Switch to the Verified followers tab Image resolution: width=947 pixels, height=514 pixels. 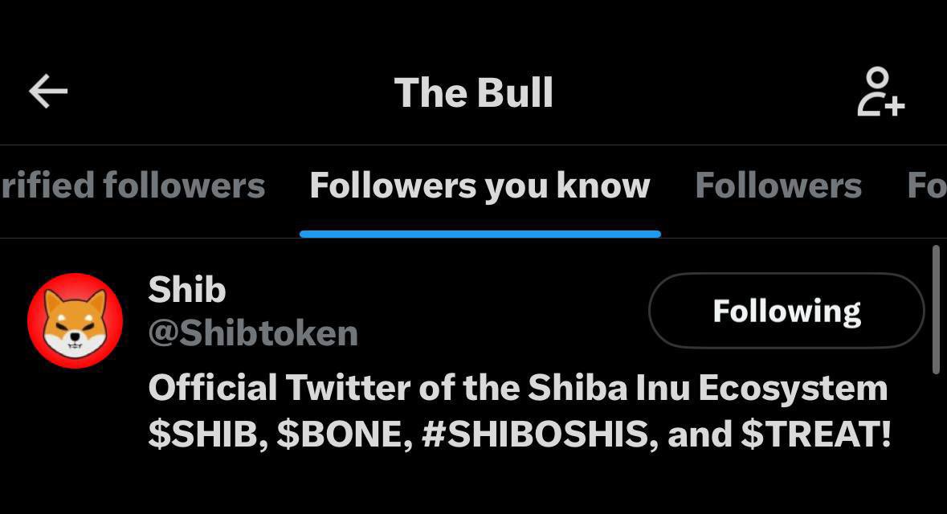(133, 186)
